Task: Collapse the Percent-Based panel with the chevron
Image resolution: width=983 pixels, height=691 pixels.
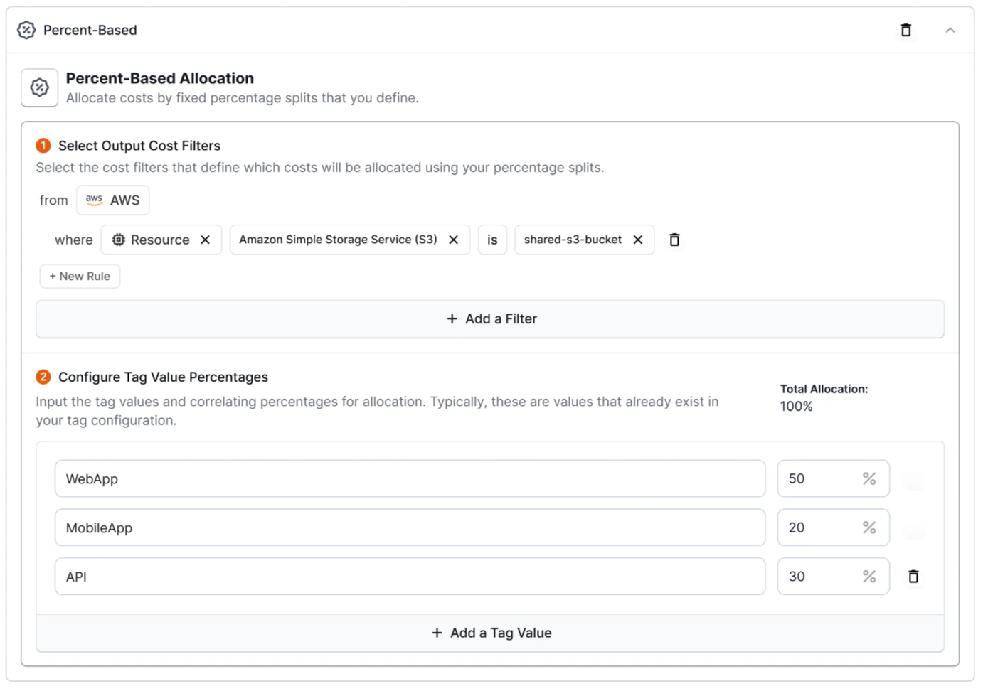Action: [950, 30]
